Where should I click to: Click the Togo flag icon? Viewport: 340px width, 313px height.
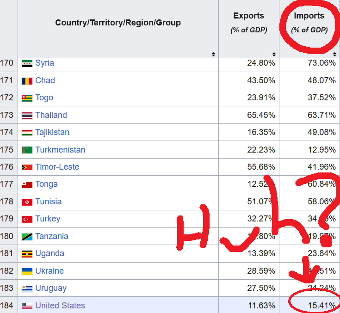tap(27, 98)
